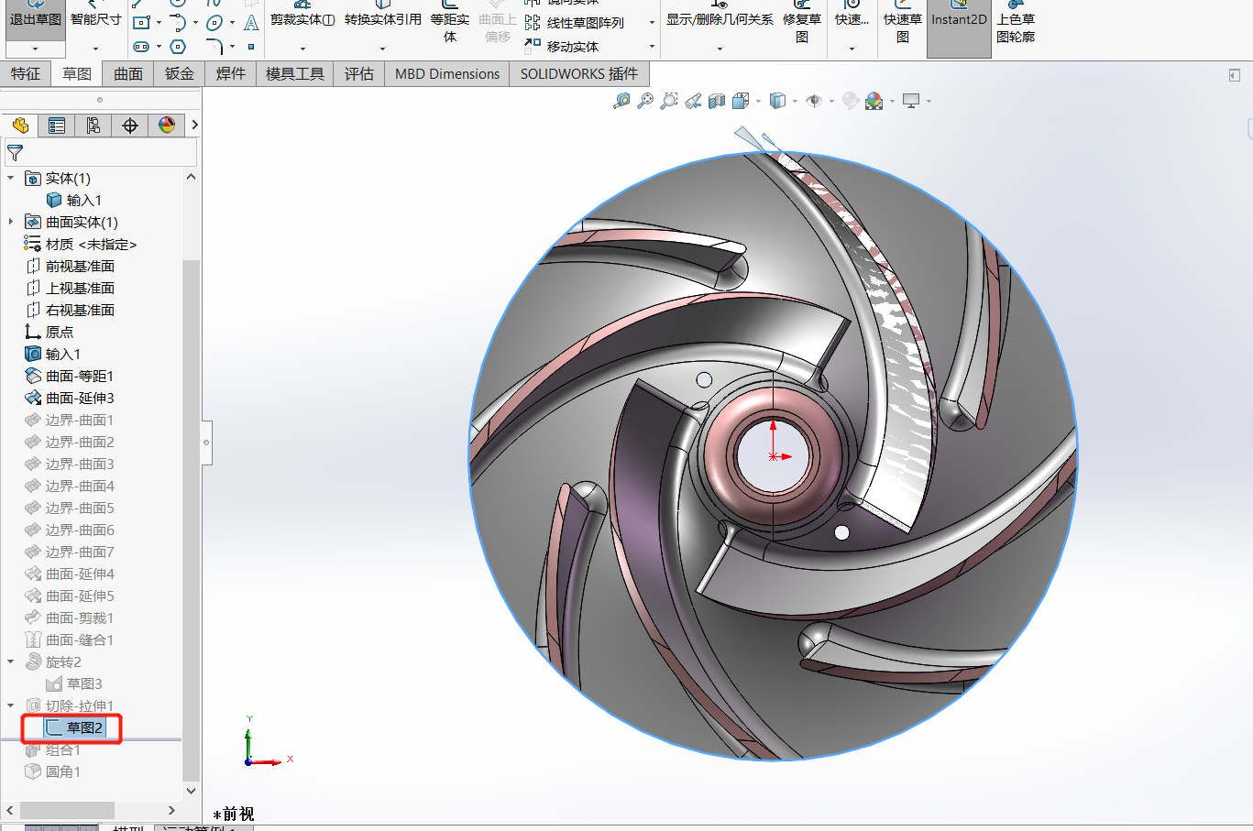This screenshot has height=831, width=1253.
Task: Select 草图2 in the feature tree
Action: click(84, 727)
